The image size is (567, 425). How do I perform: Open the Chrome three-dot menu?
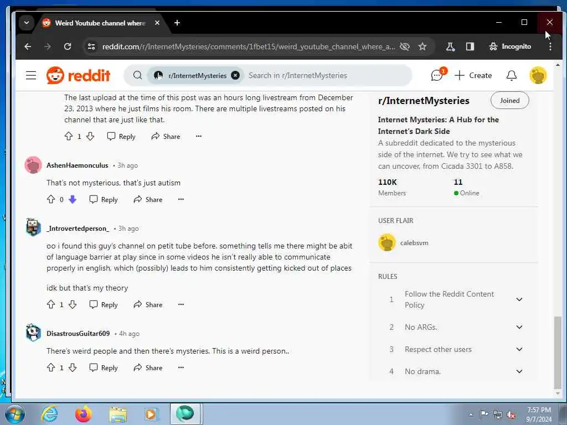pyautogui.click(x=550, y=46)
